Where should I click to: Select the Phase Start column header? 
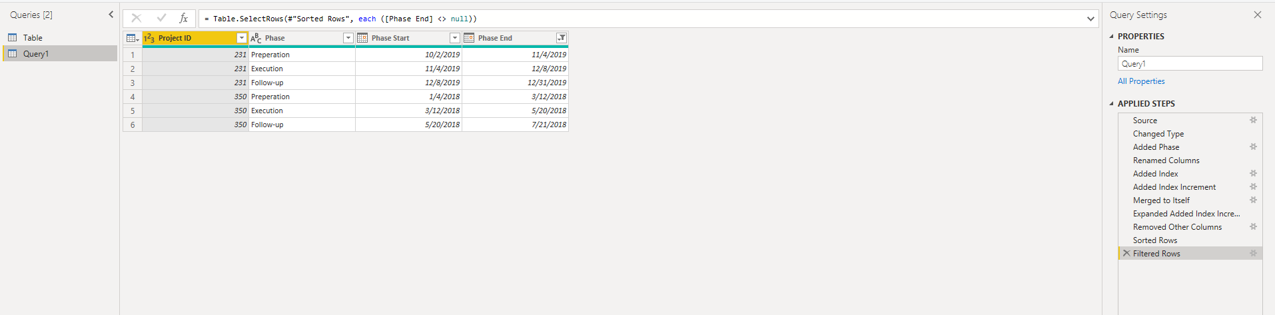[408, 39]
